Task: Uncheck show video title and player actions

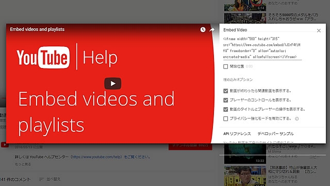Action: (226, 109)
